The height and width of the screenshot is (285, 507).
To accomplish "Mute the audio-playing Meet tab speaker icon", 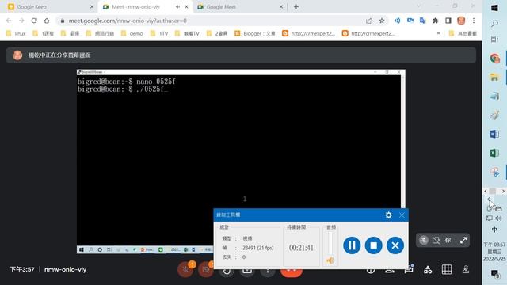I will (177, 7).
